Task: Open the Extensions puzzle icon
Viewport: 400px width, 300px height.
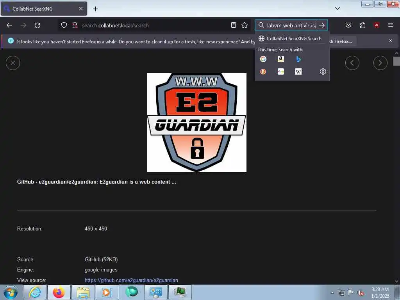Action: (x=362, y=25)
